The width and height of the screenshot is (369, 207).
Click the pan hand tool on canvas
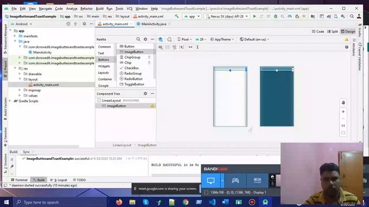(x=343, y=102)
